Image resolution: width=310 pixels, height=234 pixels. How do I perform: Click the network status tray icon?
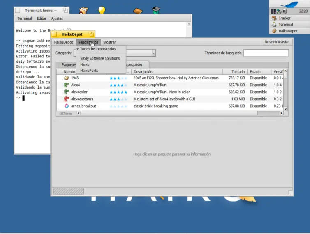pyautogui.click(x=279, y=11)
